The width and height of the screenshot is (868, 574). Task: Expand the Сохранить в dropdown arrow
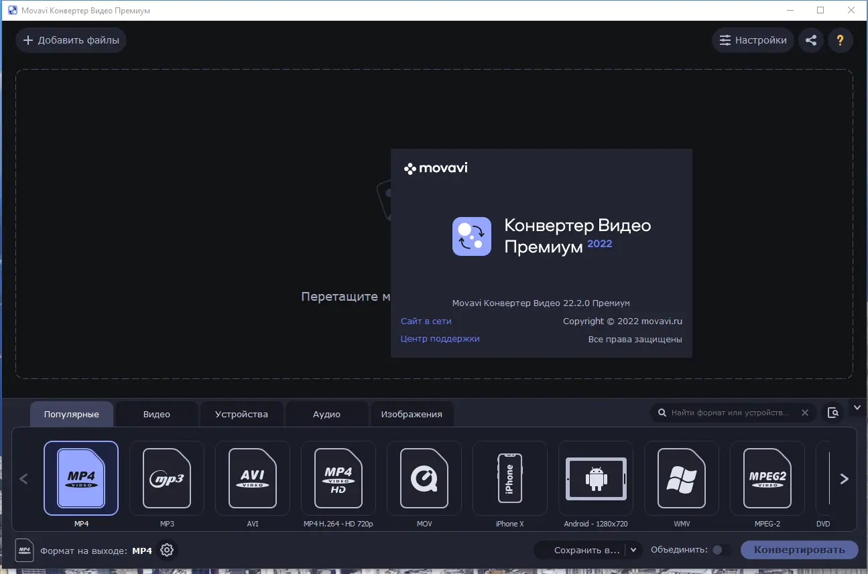(x=633, y=550)
